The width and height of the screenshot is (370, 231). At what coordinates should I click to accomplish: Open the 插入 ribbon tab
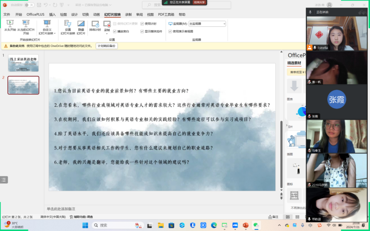(52, 15)
